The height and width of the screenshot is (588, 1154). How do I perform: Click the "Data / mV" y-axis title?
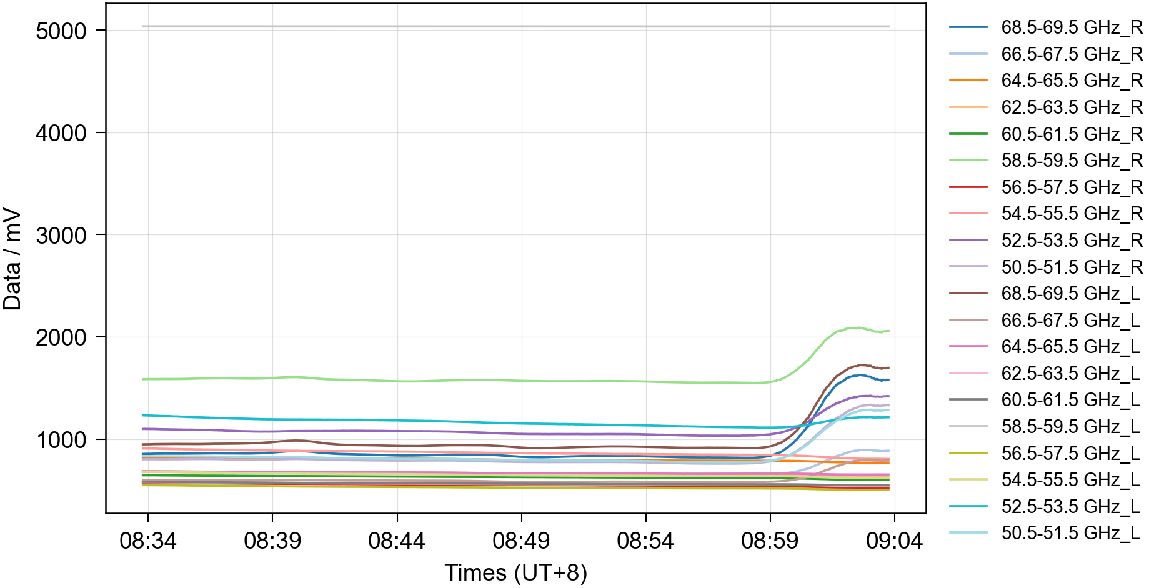[x=12, y=259]
